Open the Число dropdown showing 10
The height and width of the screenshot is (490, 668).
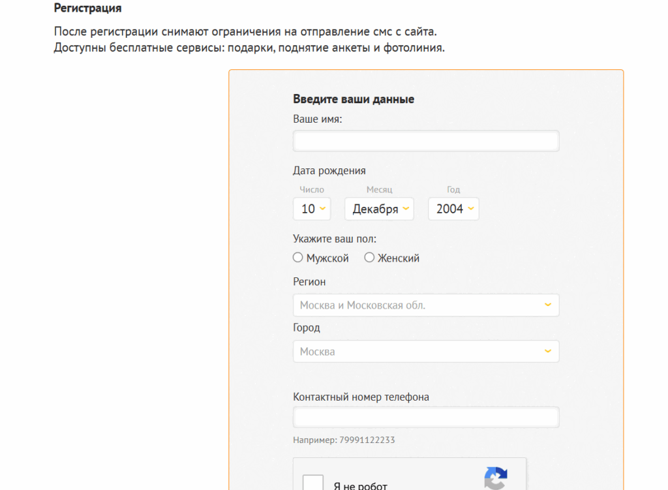coord(311,209)
